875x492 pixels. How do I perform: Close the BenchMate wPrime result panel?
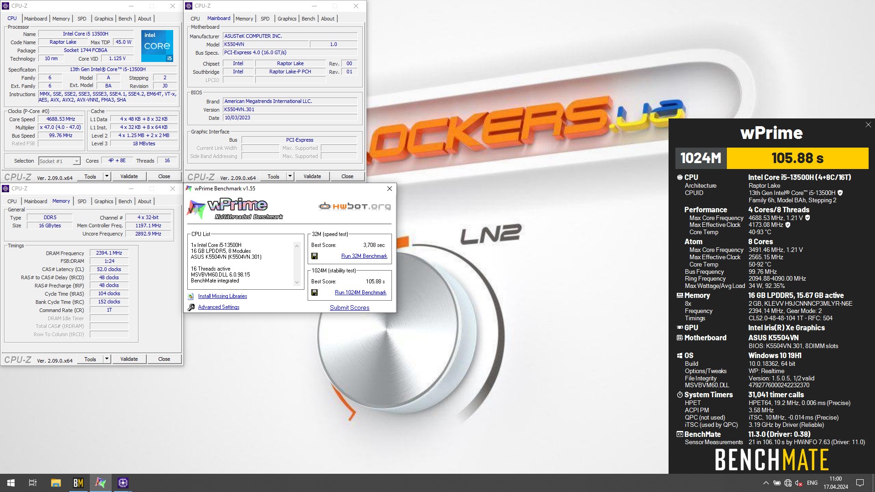click(x=868, y=124)
